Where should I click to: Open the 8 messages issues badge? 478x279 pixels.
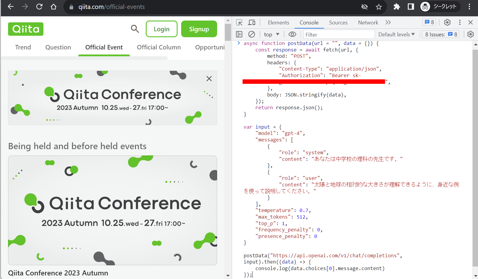coord(429,22)
